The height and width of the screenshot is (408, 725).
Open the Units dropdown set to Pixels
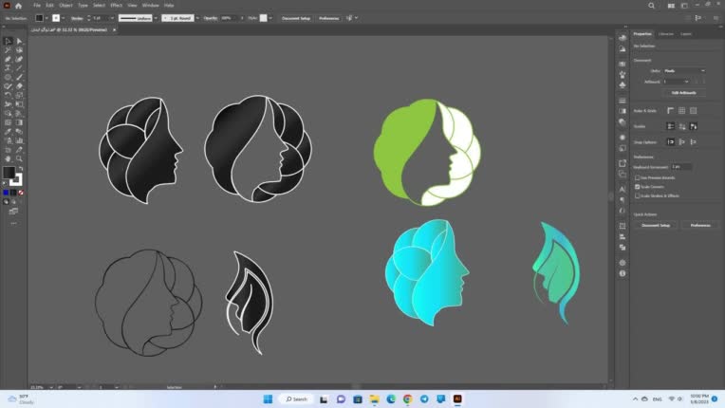pos(684,71)
